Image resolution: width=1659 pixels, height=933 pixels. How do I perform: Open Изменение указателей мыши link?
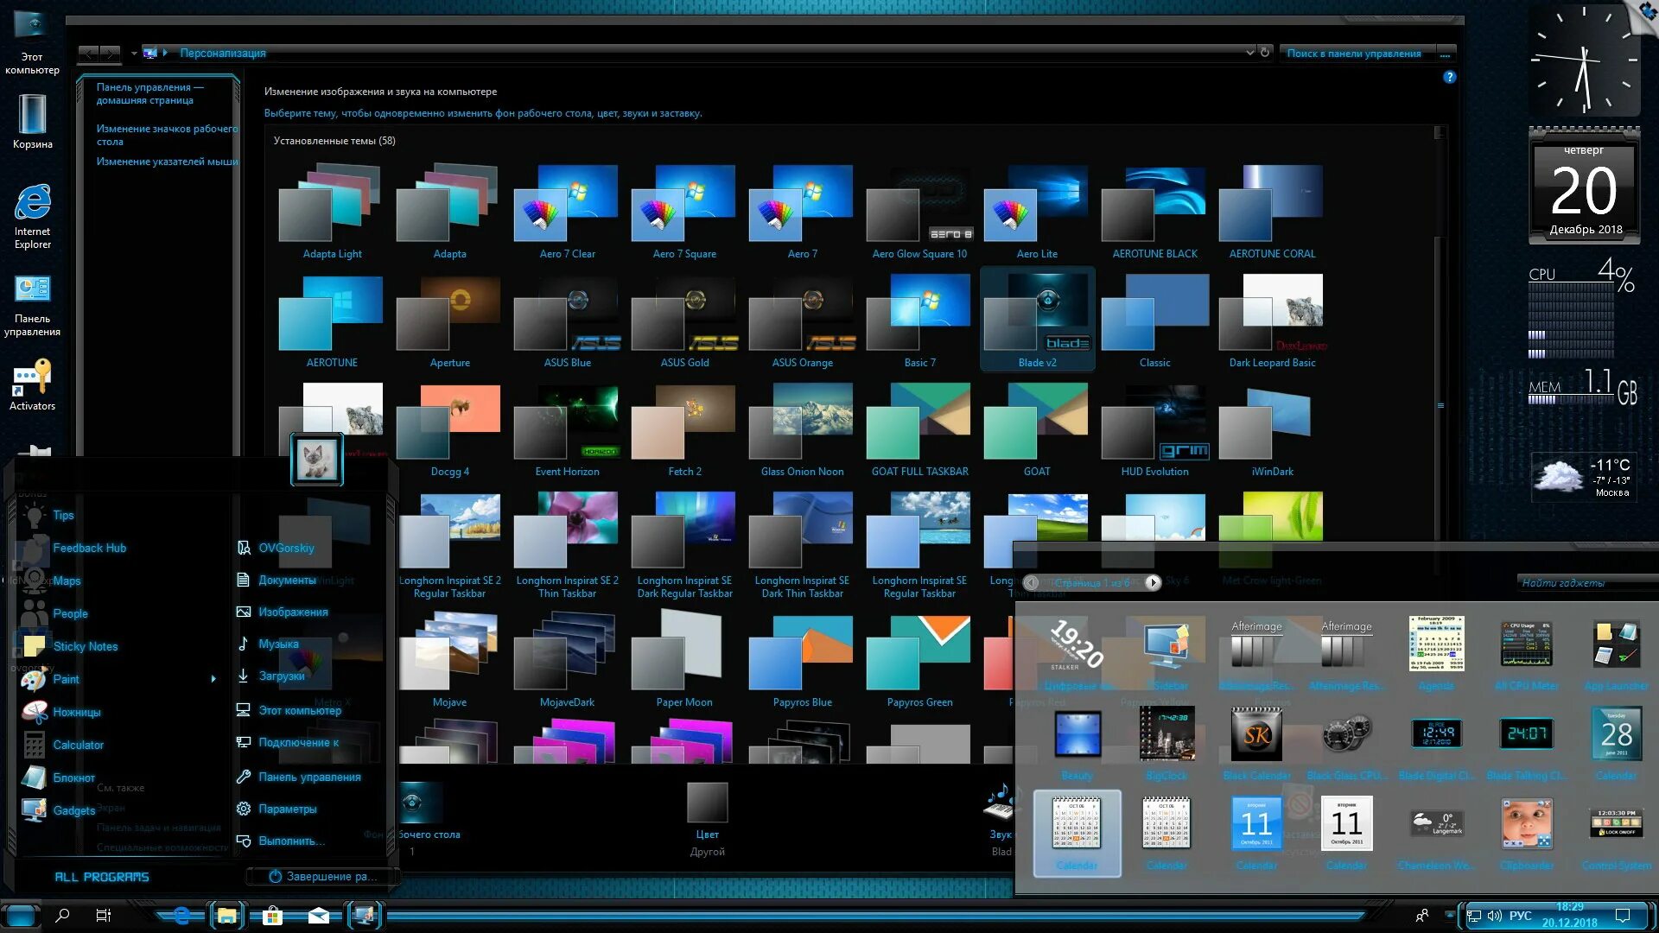pos(167,162)
